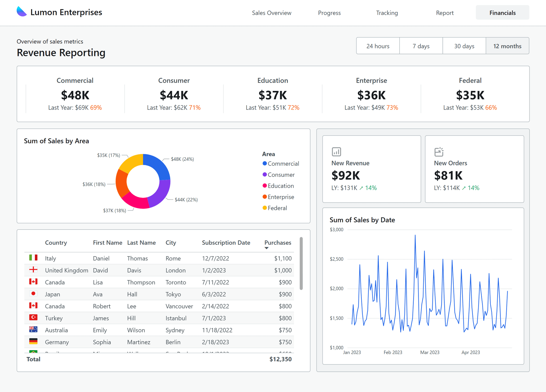Image resolution: width=546 pixels, height=392 pixels.
Task: Switch to the Sales Overview tab
Action: point(272,13)
